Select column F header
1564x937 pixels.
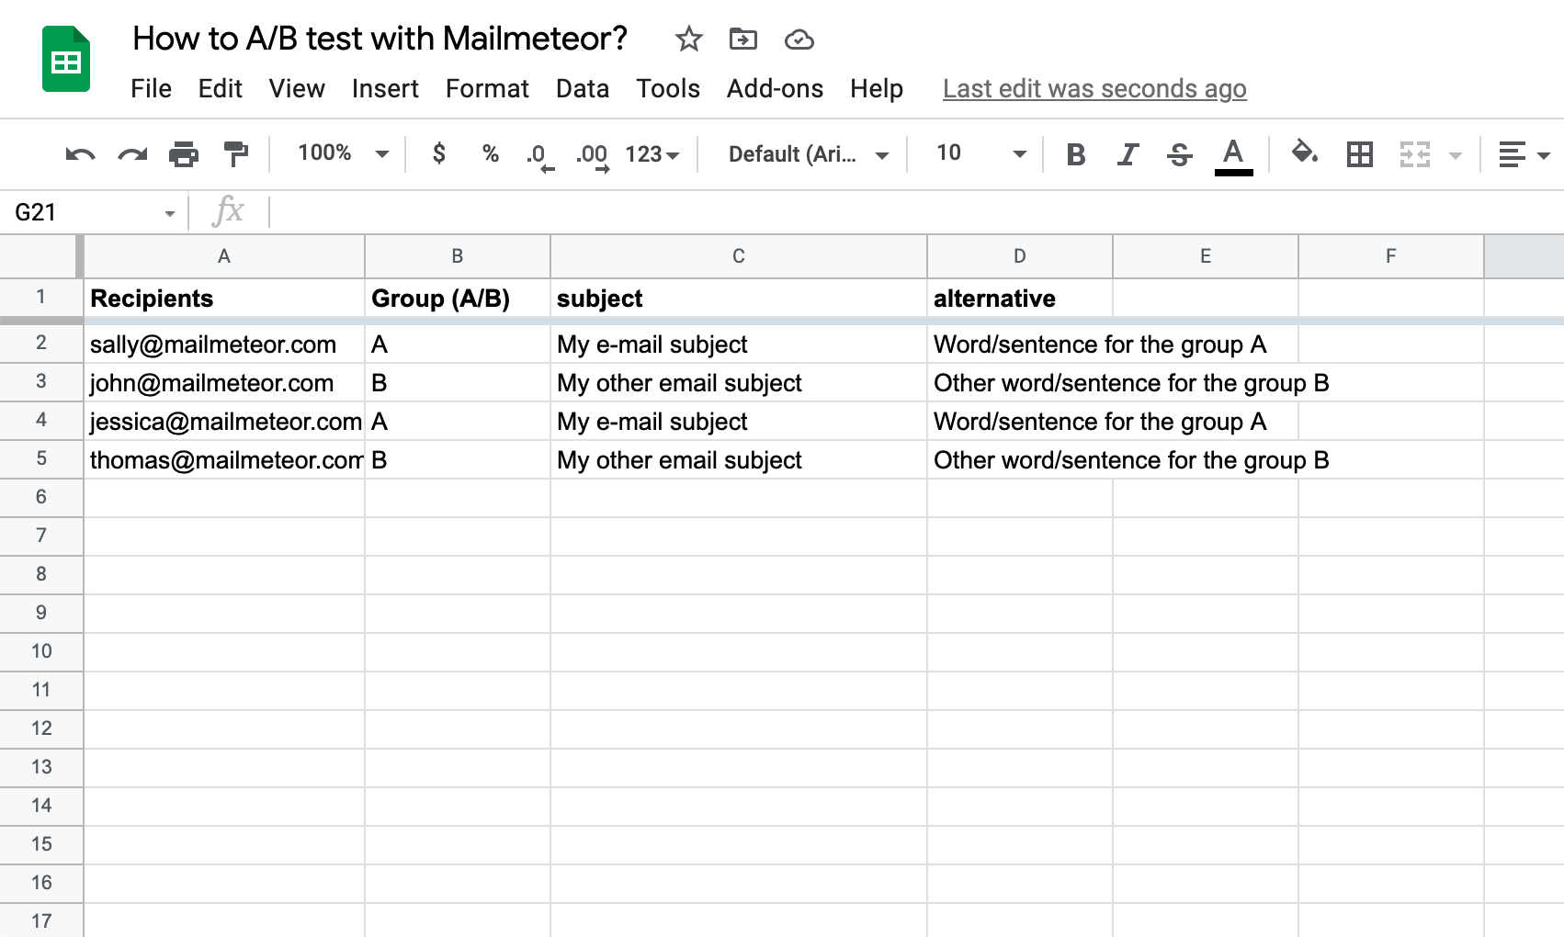1391,256
